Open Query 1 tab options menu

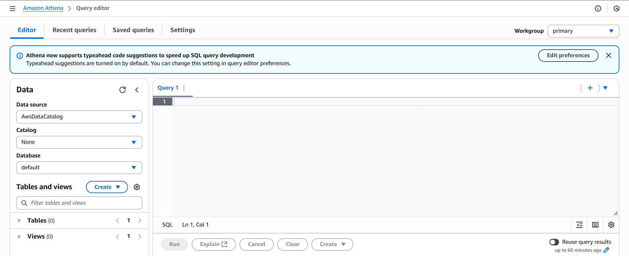pyautogui.click(x=184, y=88)
